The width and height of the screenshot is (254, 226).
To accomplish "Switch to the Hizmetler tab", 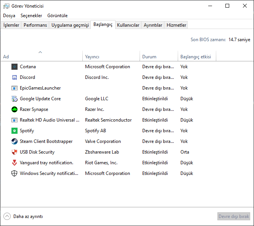I will coord(176,25).
